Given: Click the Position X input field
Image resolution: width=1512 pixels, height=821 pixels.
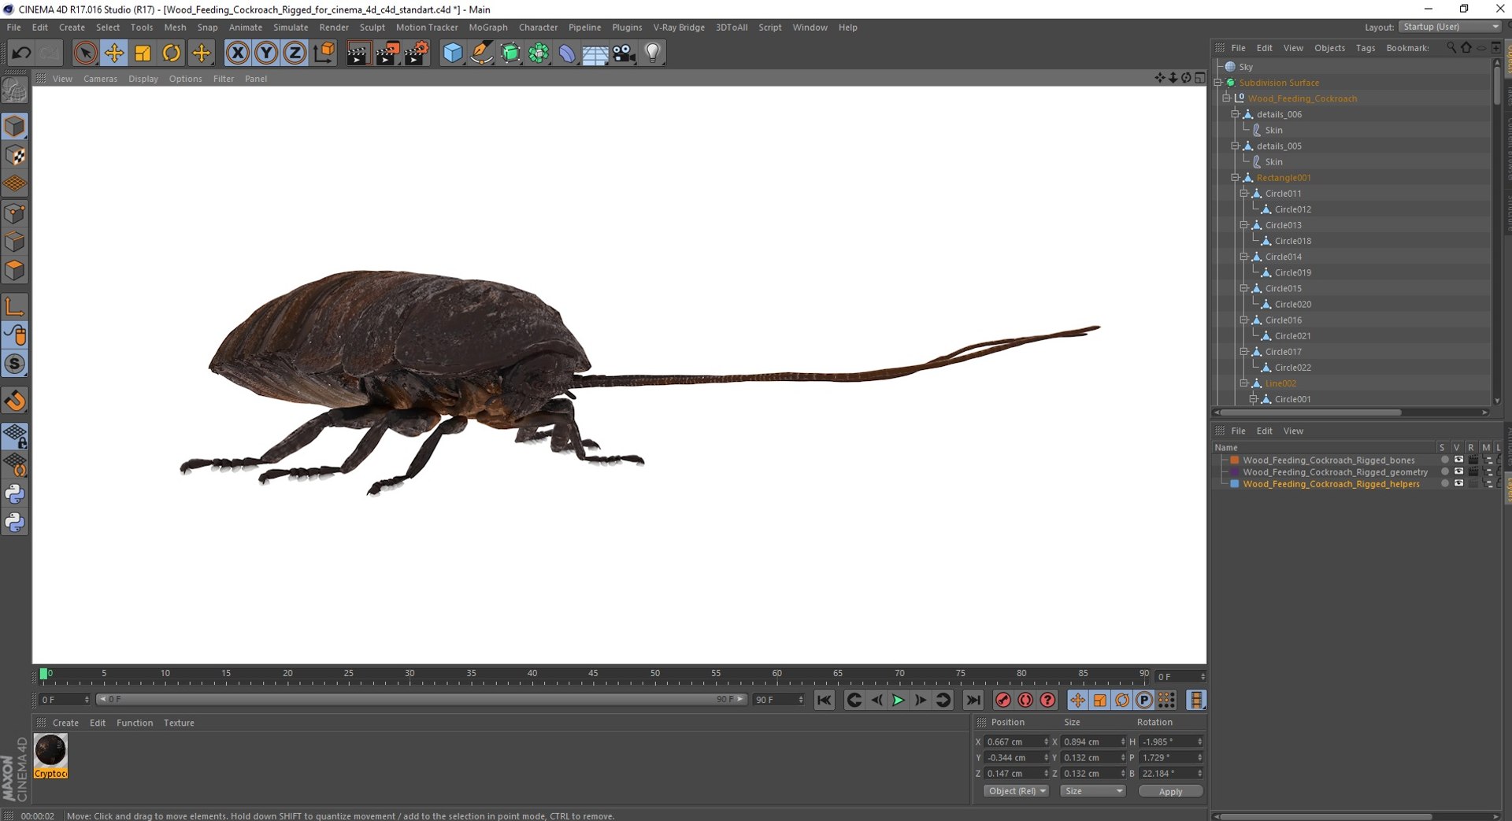Looking at the screenshot, I should 1016,741.
